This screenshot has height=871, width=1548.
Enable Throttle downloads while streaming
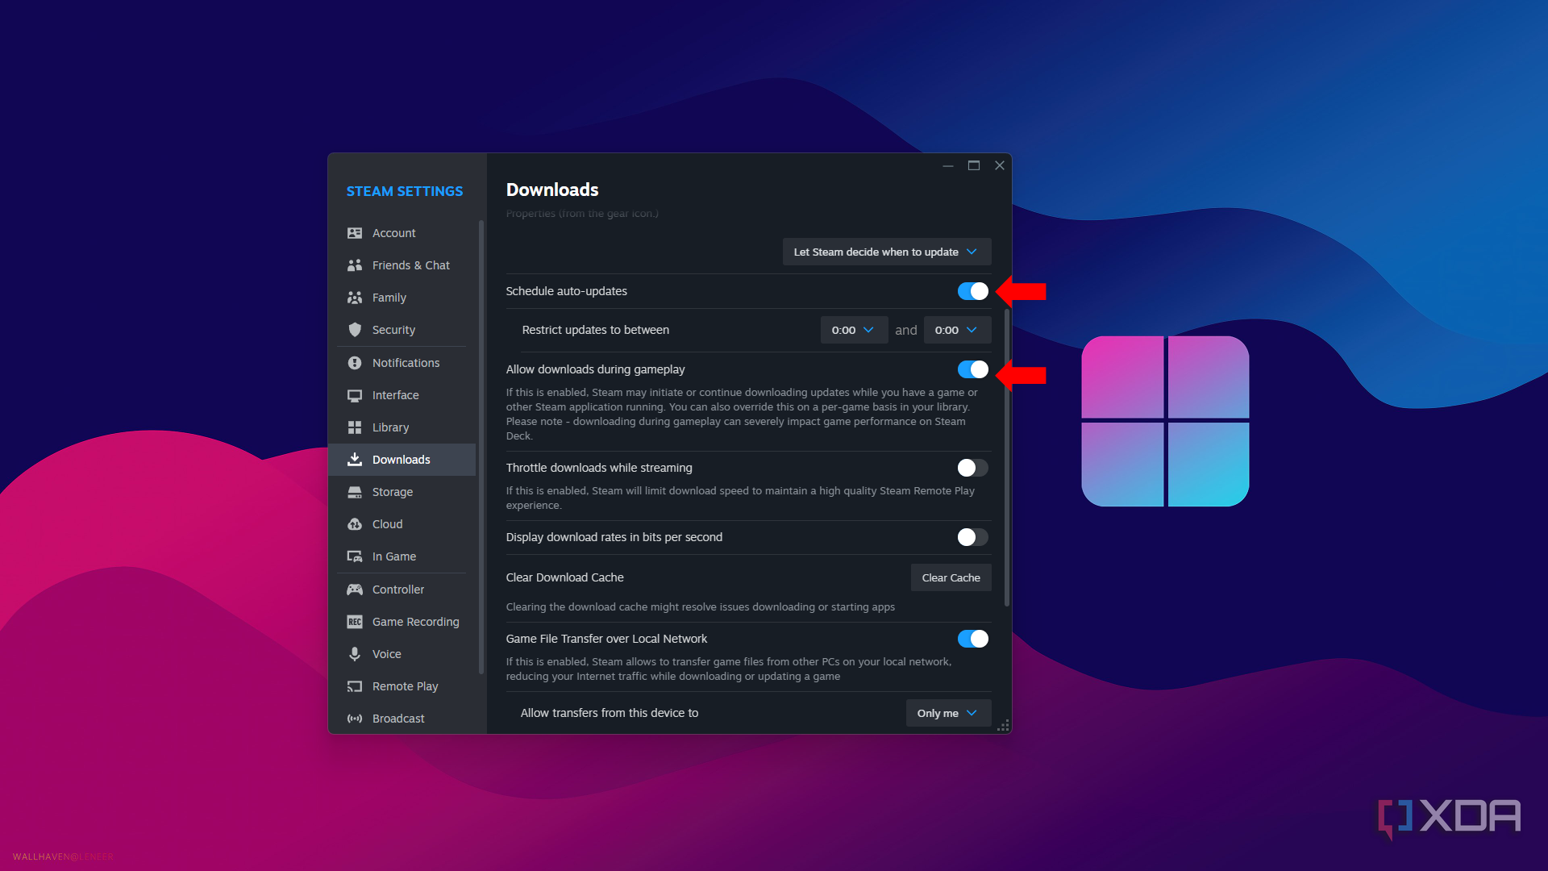[x=972, y=468]
